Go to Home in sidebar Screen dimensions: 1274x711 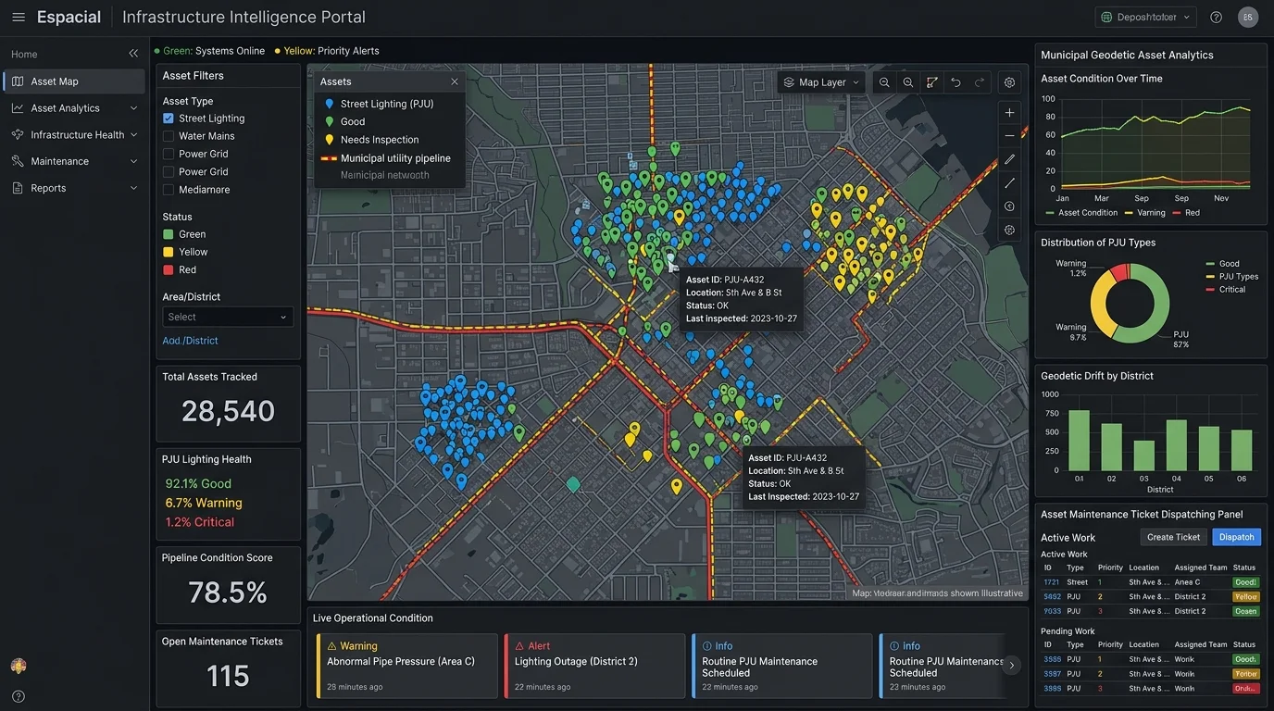click(x=24, y=55)
